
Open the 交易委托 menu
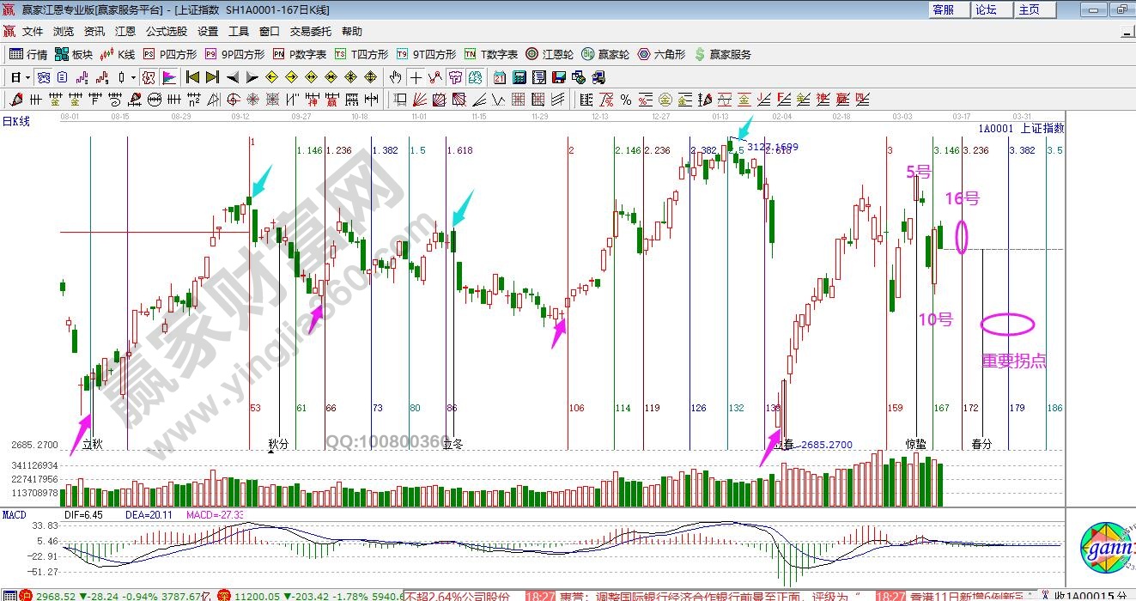click(x=310, y=31)
